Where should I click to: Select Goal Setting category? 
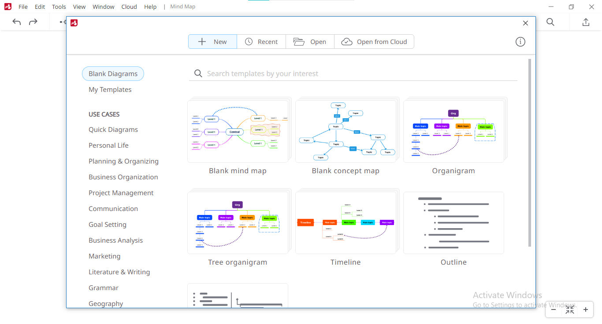pyautogui.click(x=108, y=225)
